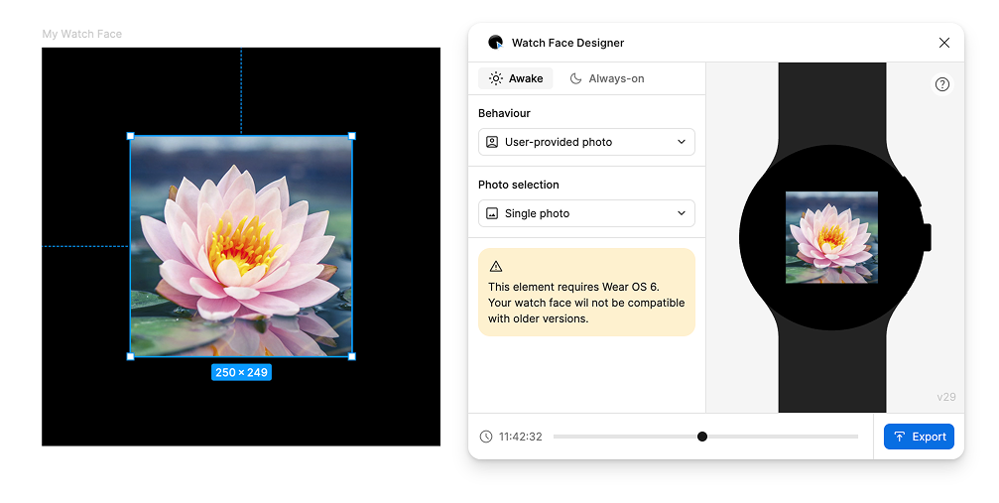Click the warning triangle icon

coord(496,266)
